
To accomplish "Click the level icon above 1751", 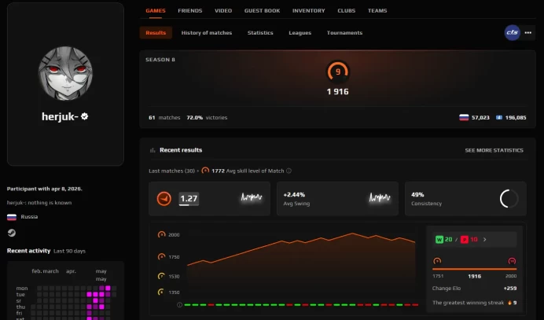I will coord(437,261).
